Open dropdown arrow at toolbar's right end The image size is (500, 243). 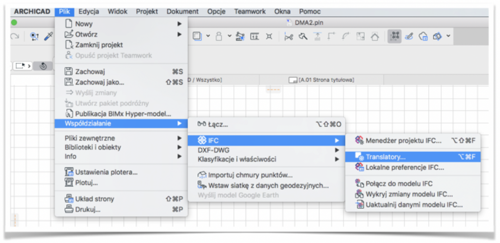pyautogui.click(x=448, y=37)
